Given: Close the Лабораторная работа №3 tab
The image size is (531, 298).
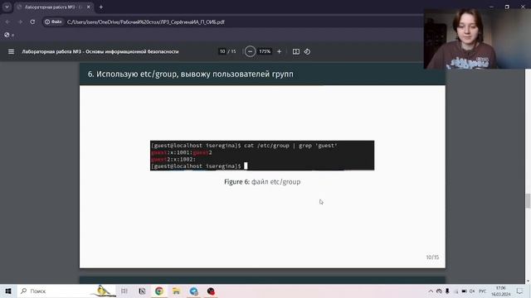Looking at the screenshot, I should point(89,7).
